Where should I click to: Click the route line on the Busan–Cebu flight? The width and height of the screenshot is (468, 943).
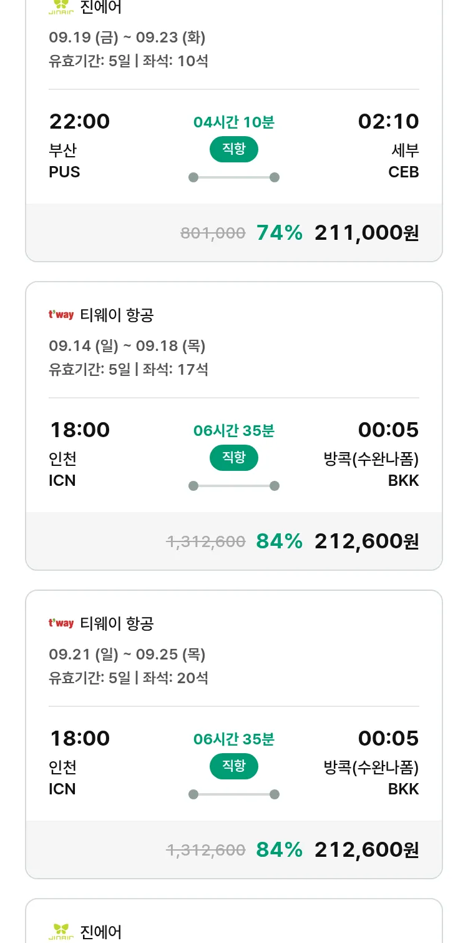point(234,177)
